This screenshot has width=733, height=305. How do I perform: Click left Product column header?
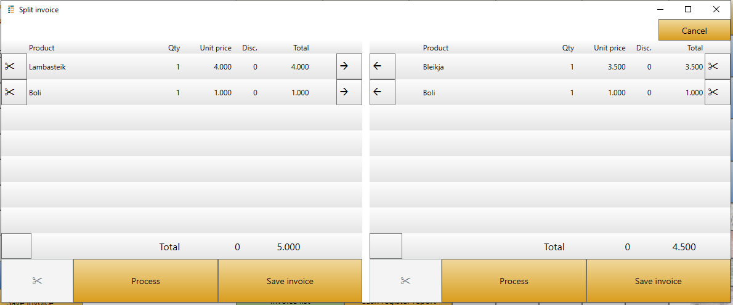point(42,48)
